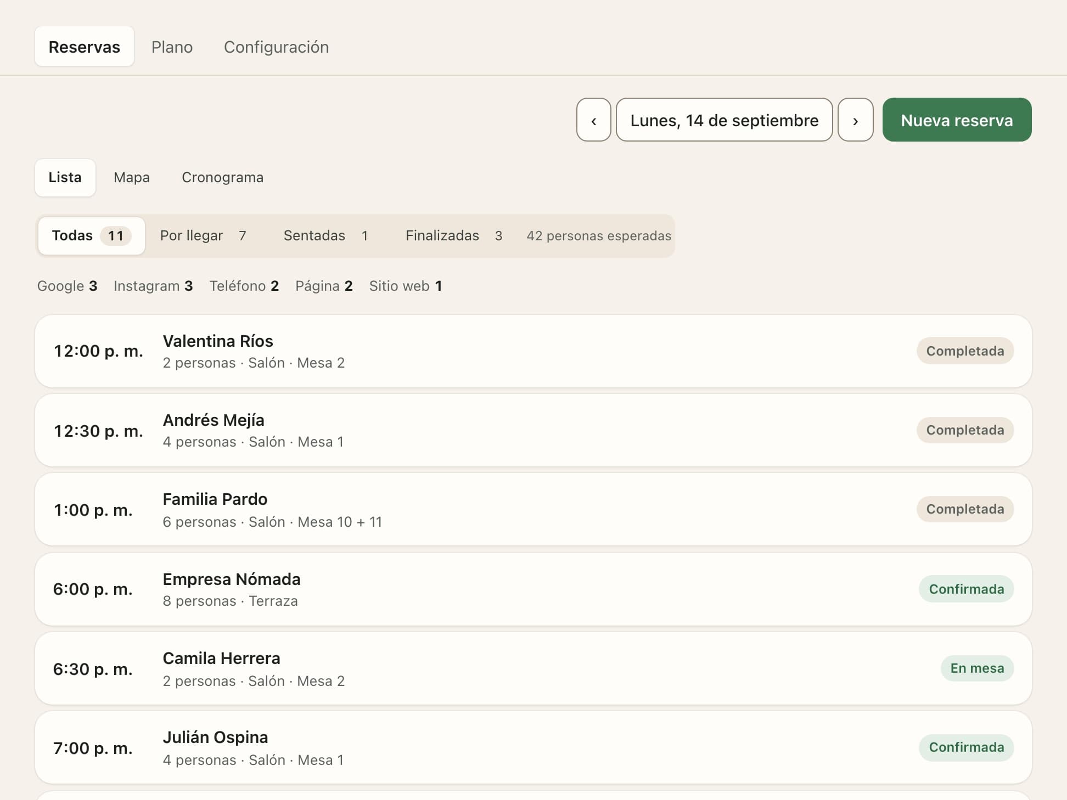The width and height of the screenshot is (1067, 800).
Task: Open Familia Pardo reservation
Action: pos(533,509)
